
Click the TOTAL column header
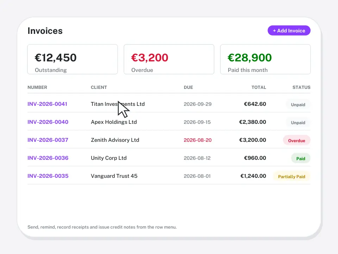click(x=259, y=87)
